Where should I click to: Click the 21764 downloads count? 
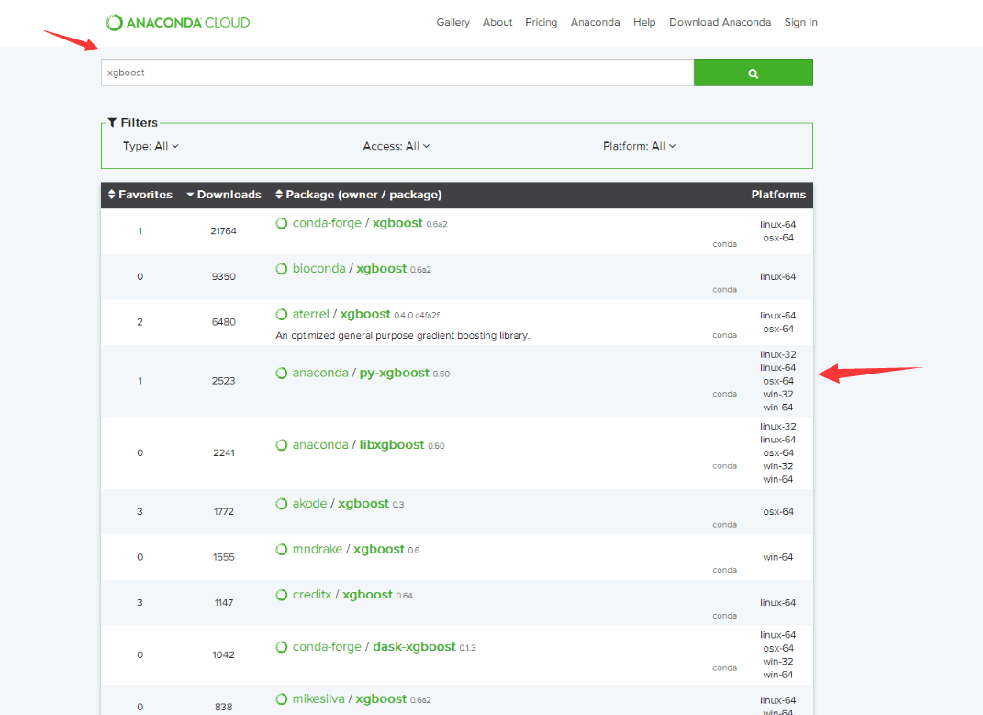click(223, 230)
